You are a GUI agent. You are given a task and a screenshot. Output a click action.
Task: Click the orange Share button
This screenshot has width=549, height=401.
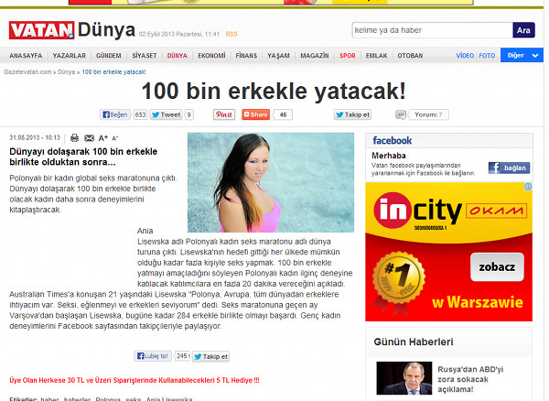[255, 114]
